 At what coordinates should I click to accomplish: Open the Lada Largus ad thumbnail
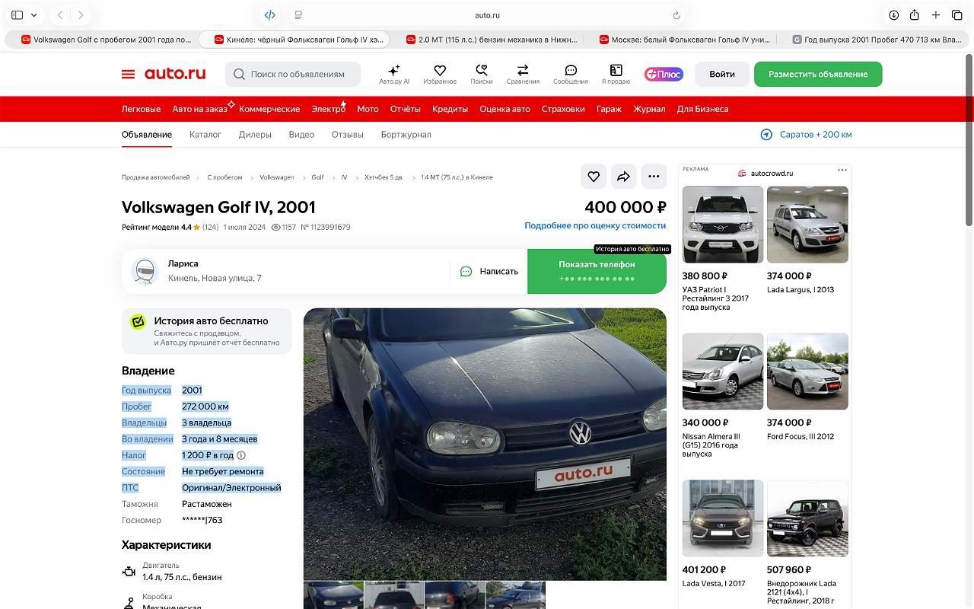pos(807,225)
